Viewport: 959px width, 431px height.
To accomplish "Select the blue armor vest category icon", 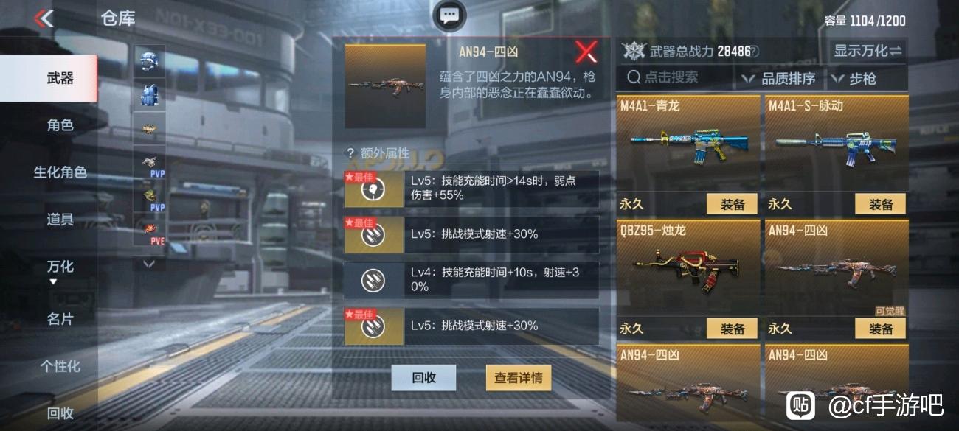I will 149,94.
